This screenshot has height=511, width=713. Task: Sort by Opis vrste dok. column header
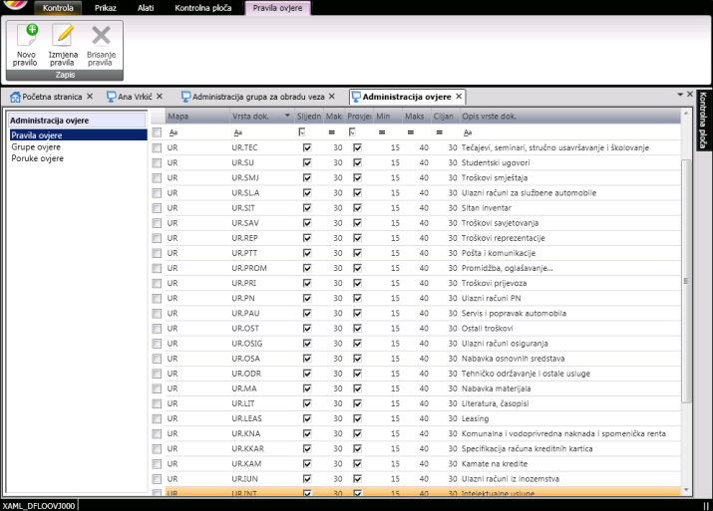click(489, 117)
